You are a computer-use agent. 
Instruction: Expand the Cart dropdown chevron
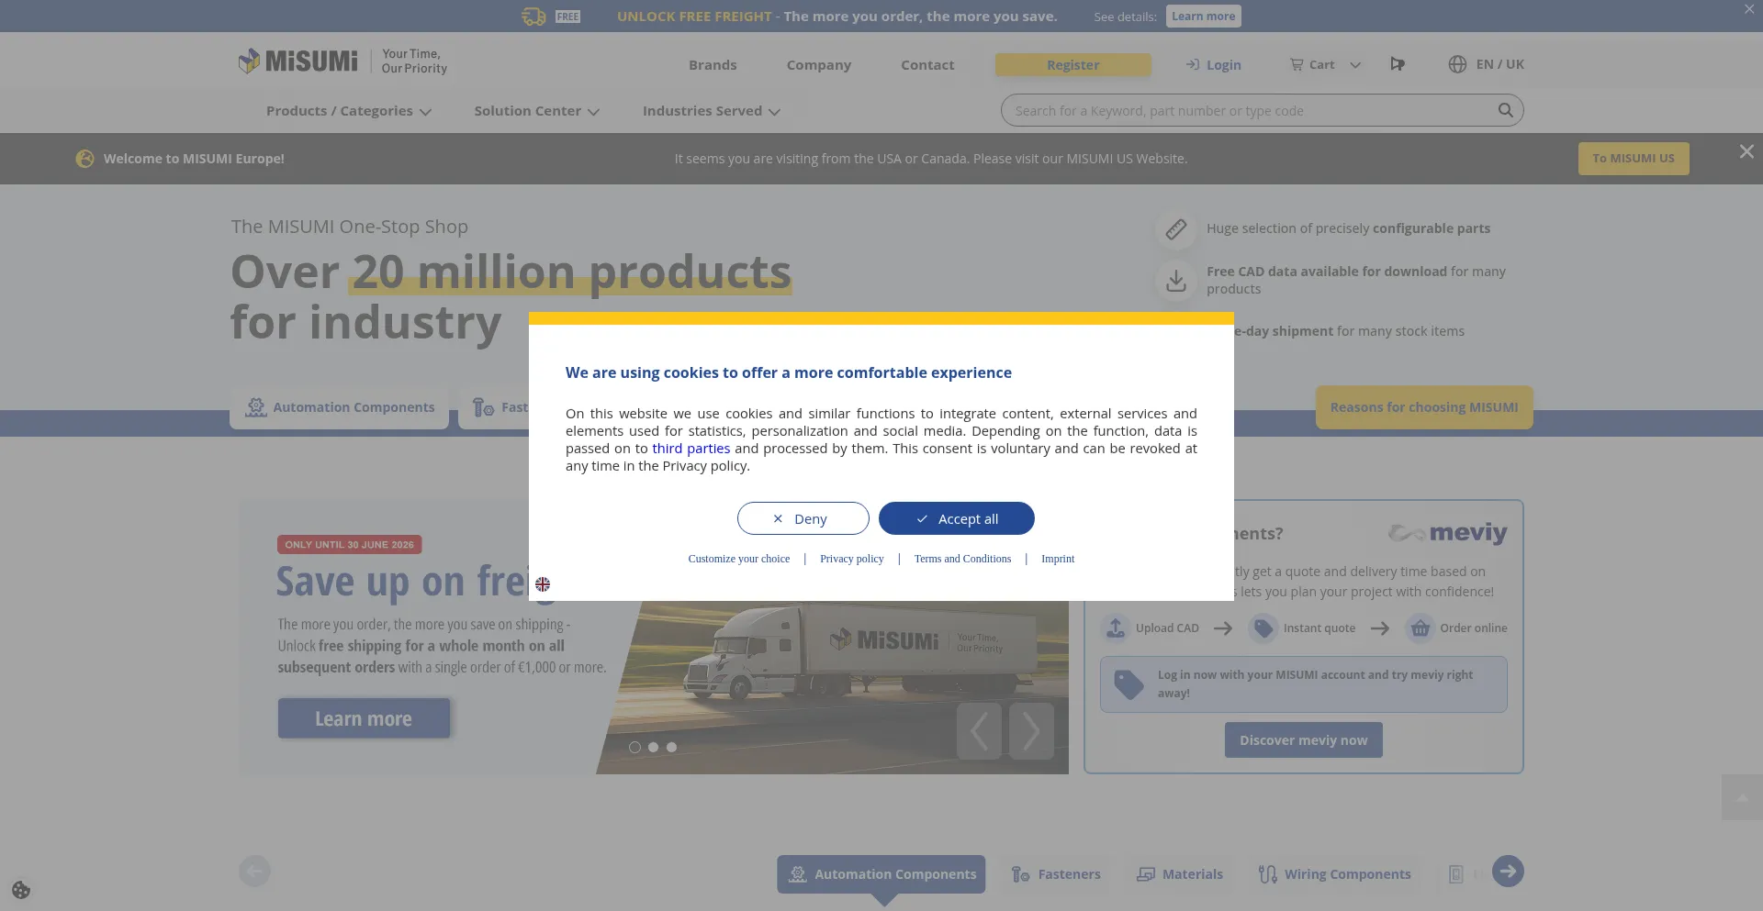1355,65
